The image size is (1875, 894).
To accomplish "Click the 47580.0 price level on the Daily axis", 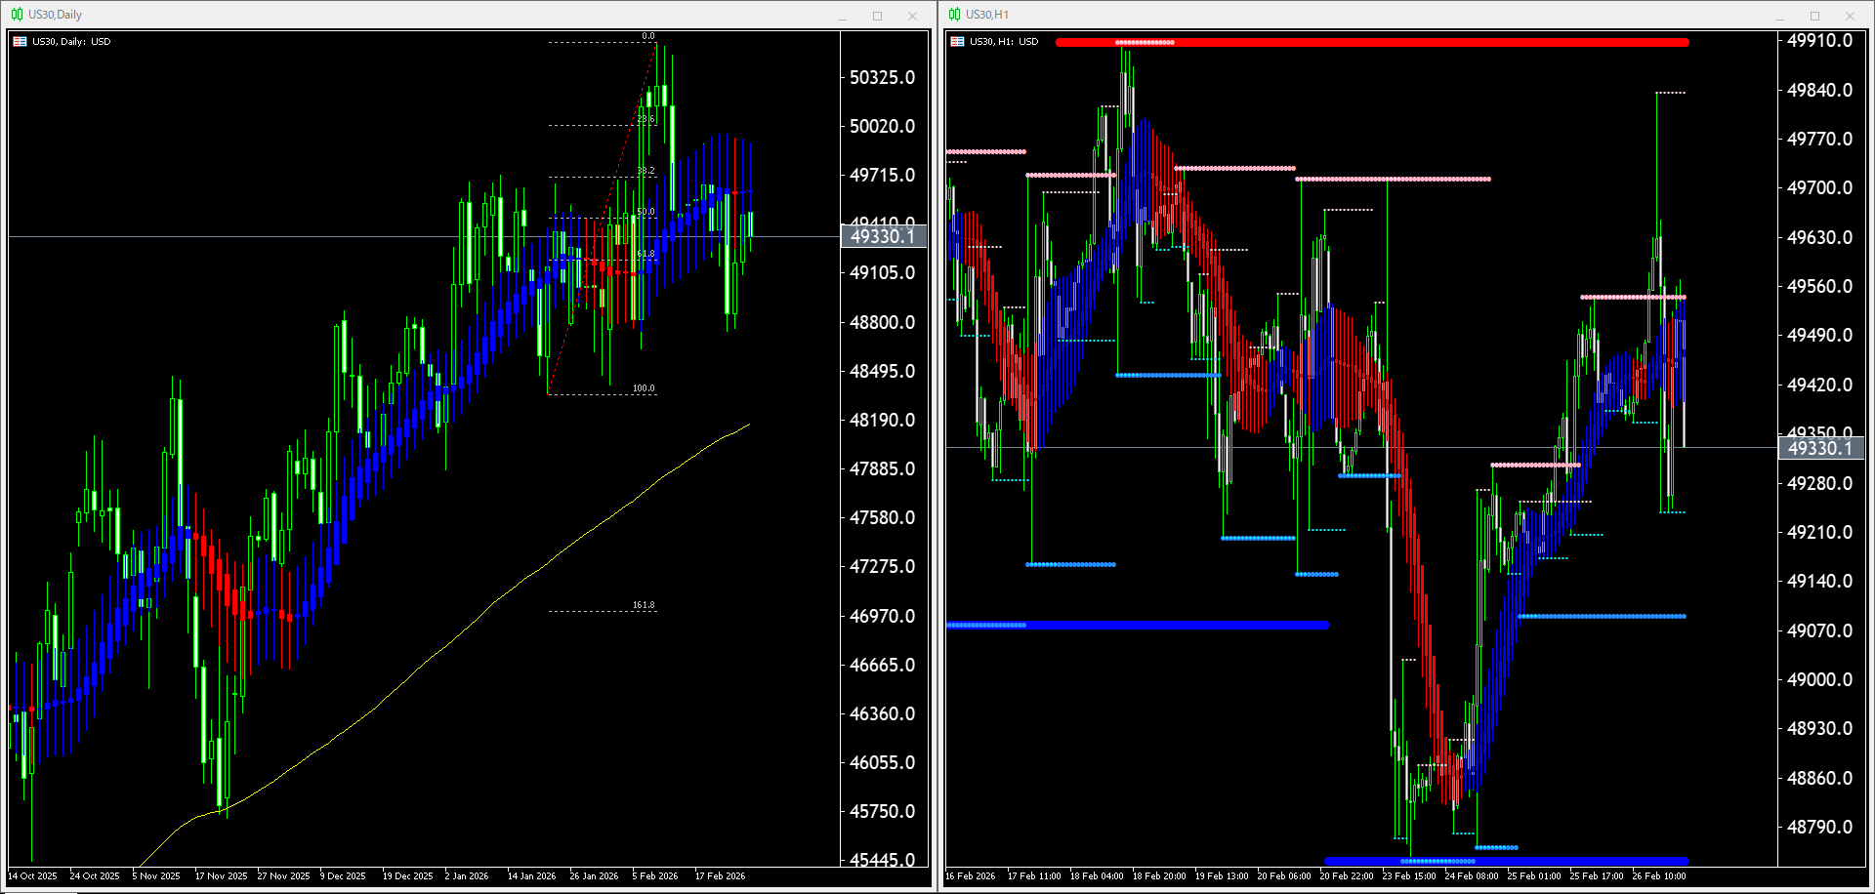I will (883, 517).
